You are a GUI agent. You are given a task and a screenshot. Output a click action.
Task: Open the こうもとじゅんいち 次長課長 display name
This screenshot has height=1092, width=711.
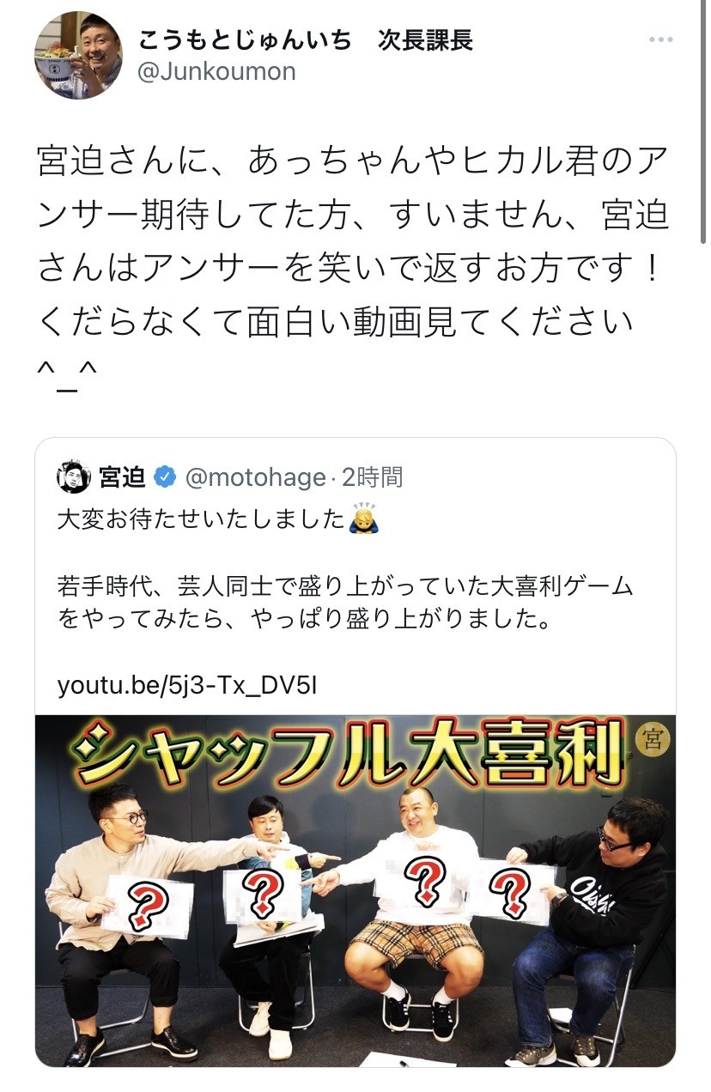coord(305,39)
